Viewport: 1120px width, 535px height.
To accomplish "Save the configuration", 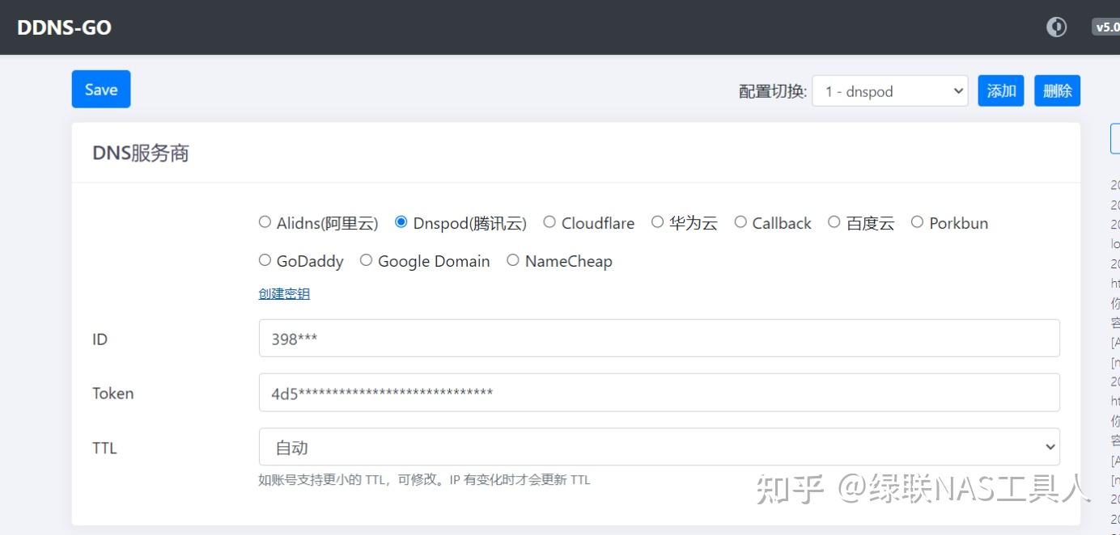I will coord(101,89).
